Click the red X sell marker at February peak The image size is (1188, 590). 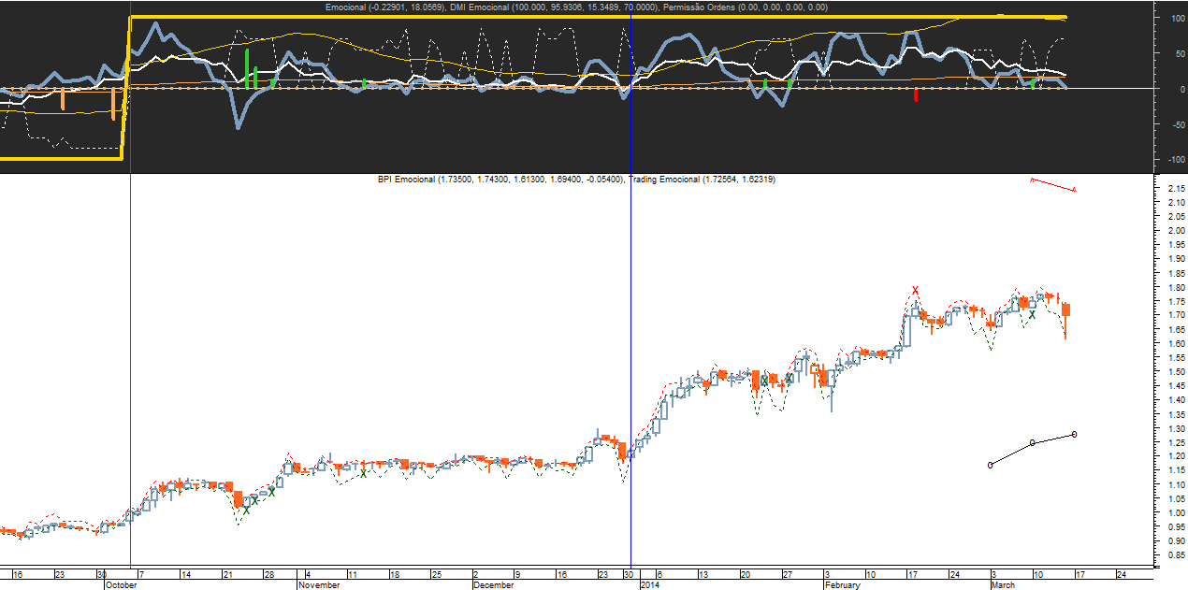(x=915, y=290)
